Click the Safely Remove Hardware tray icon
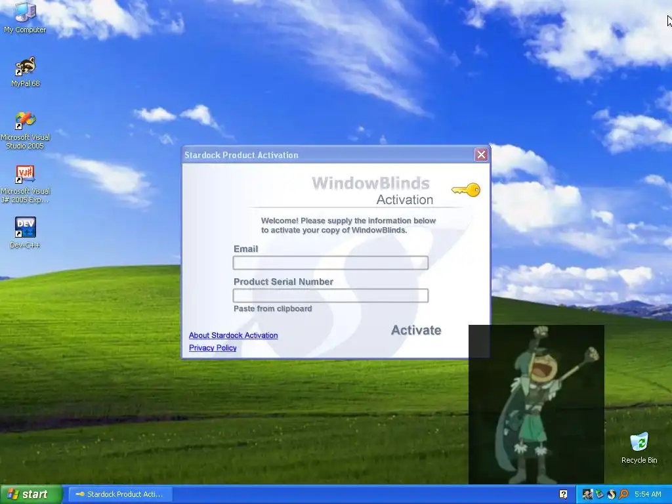The width and height of the screenshot is (672, 504). pyautogui.click(x=599, y=494)
